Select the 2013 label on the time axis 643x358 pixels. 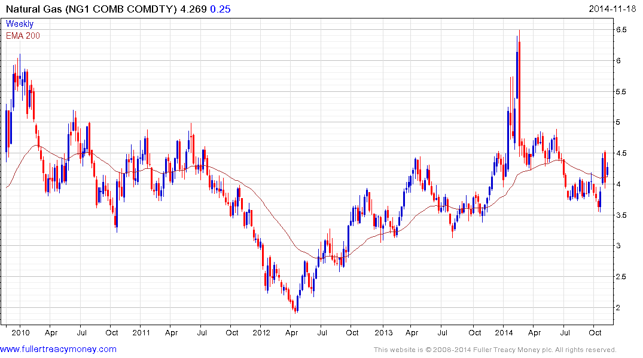(x=382, y=332)
